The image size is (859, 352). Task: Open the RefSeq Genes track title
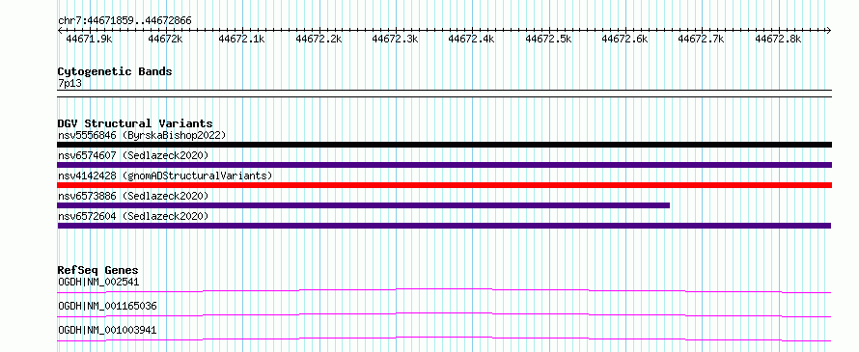pos(97,270)
